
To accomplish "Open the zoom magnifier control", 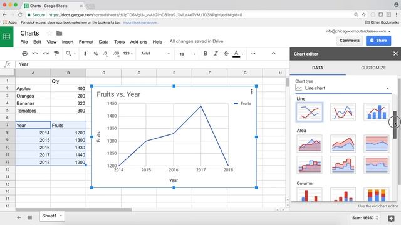I will (70, 54).
